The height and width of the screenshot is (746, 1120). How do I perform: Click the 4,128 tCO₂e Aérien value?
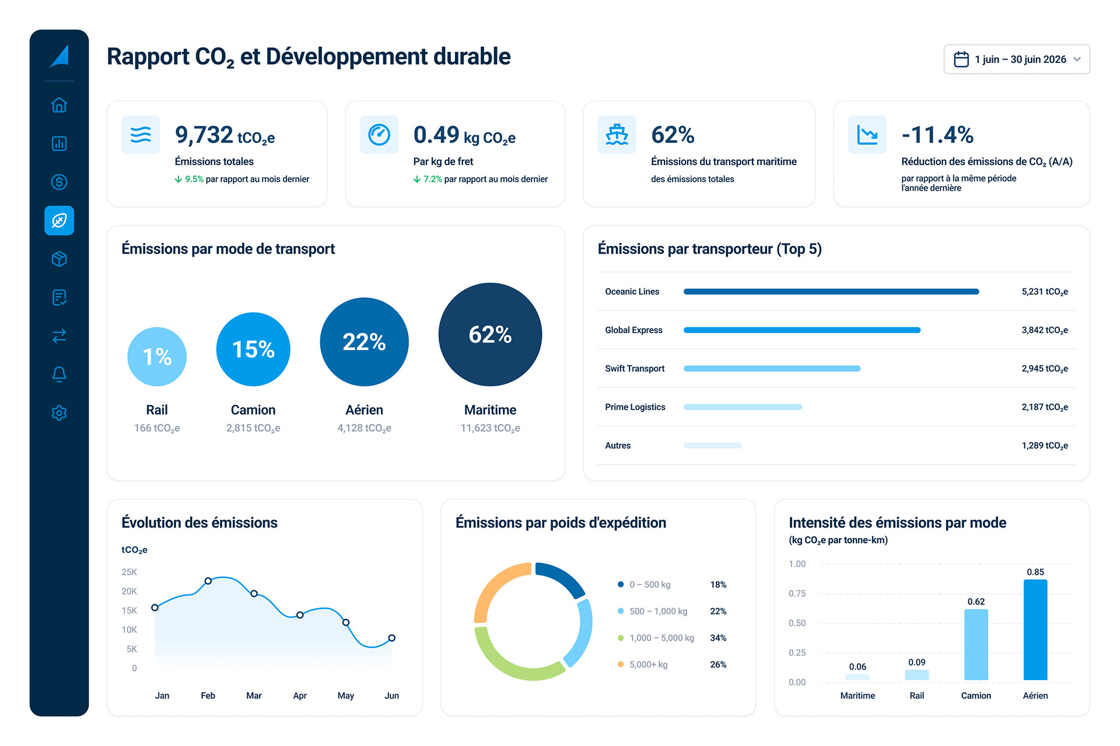coord(364,428)
